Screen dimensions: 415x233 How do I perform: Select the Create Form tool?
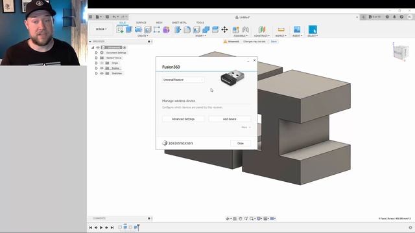click(x=166, y=30)
